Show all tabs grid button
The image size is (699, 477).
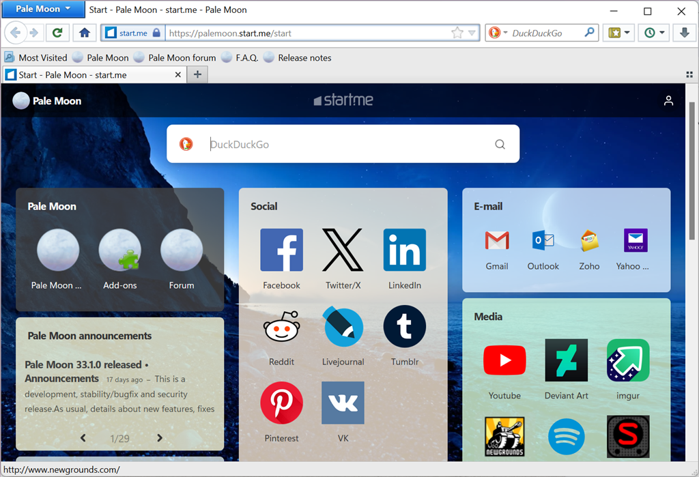689,74
